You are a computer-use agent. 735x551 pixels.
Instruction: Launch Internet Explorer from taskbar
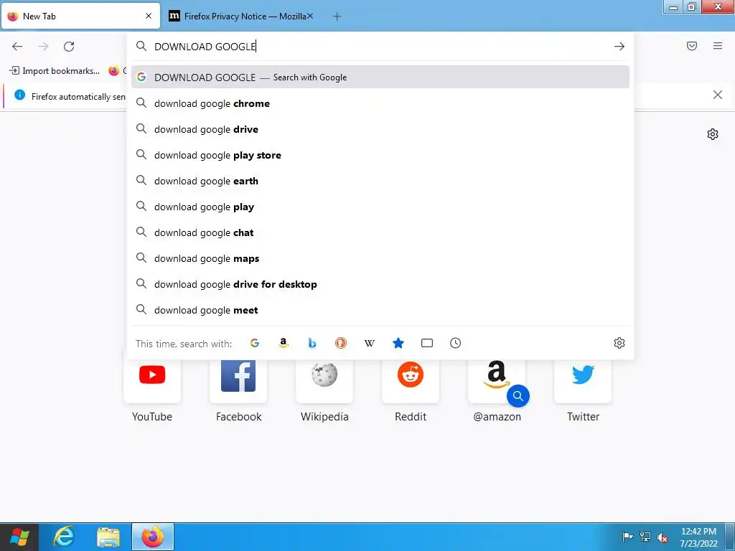[64, 537]
